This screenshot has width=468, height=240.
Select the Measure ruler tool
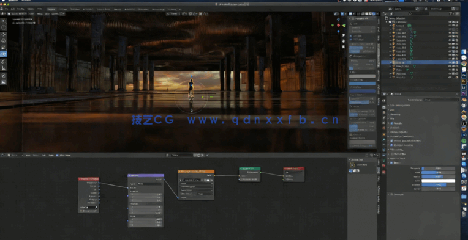pyautogui.click(x=4, y=68)
